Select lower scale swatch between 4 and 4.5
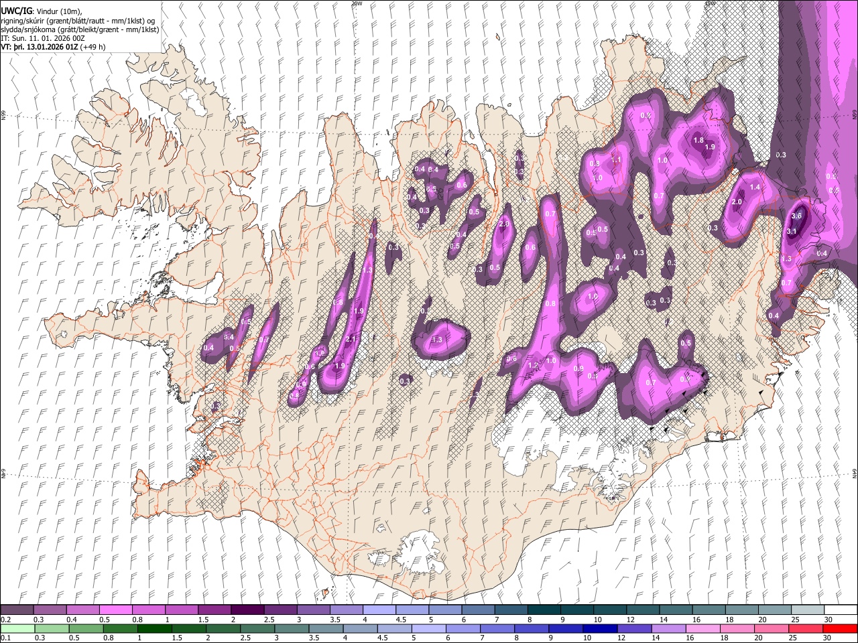 [361, 628]
